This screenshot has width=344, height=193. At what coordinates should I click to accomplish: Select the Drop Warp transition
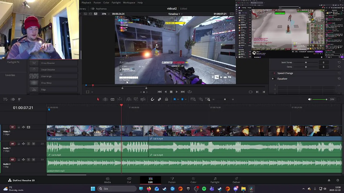(53, 83)
